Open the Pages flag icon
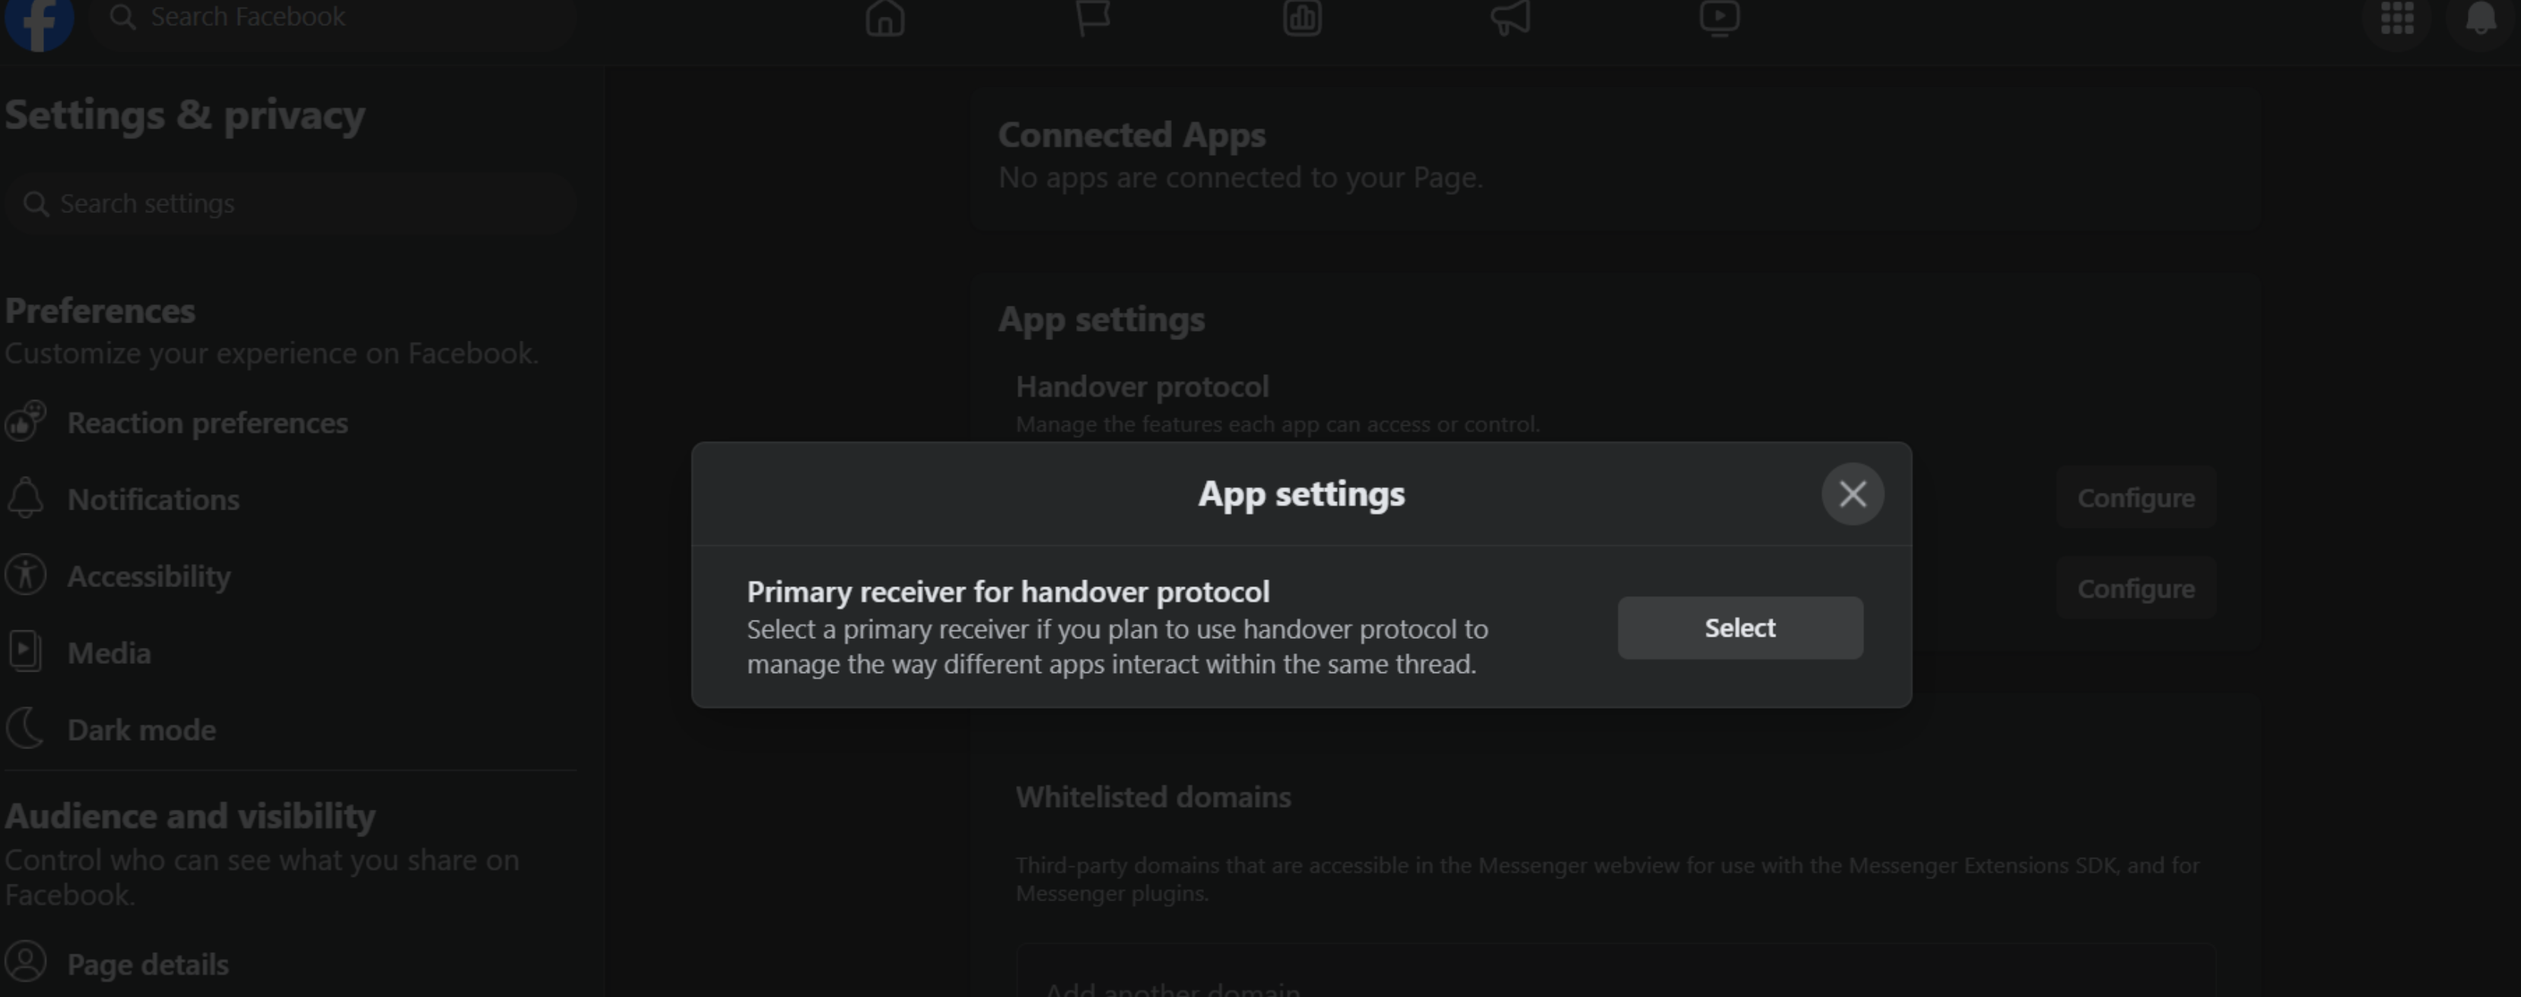The height and width of the screenshot is (997, 2521). point(1093,17)
